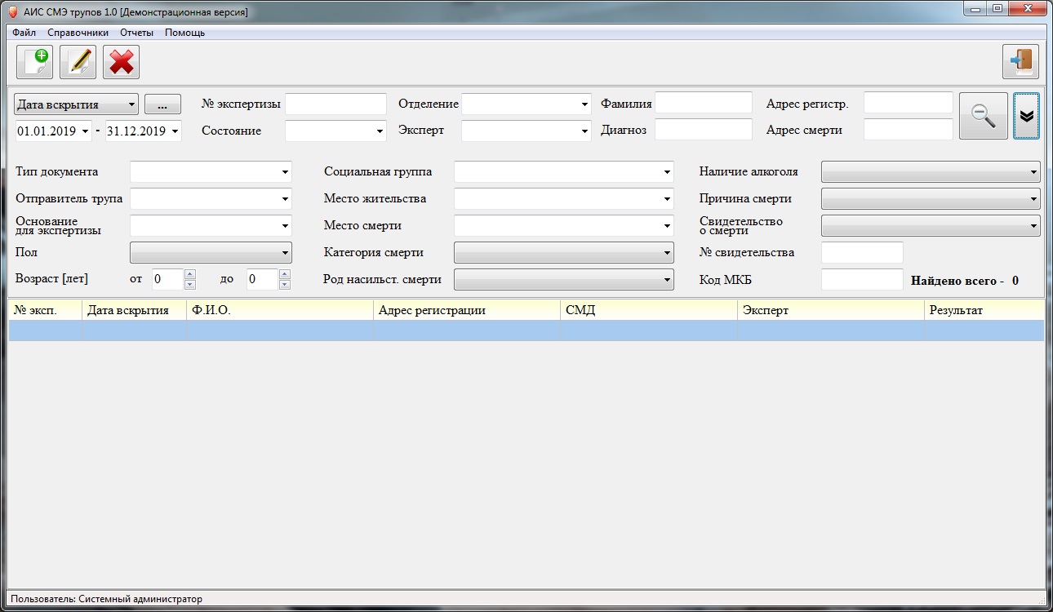Click the № свидетельства input field
Viewport: 1053px width, 612px height.
[862, 252]
